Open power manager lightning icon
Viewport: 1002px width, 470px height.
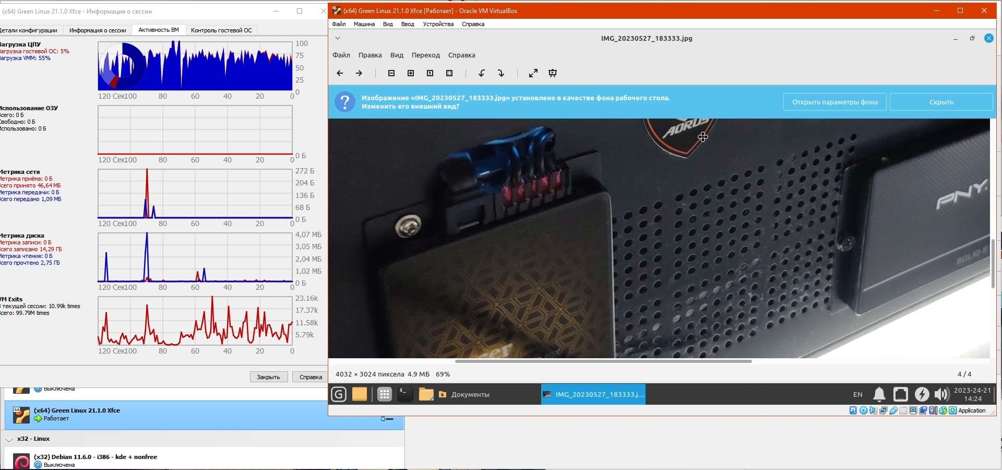(922, 394)
